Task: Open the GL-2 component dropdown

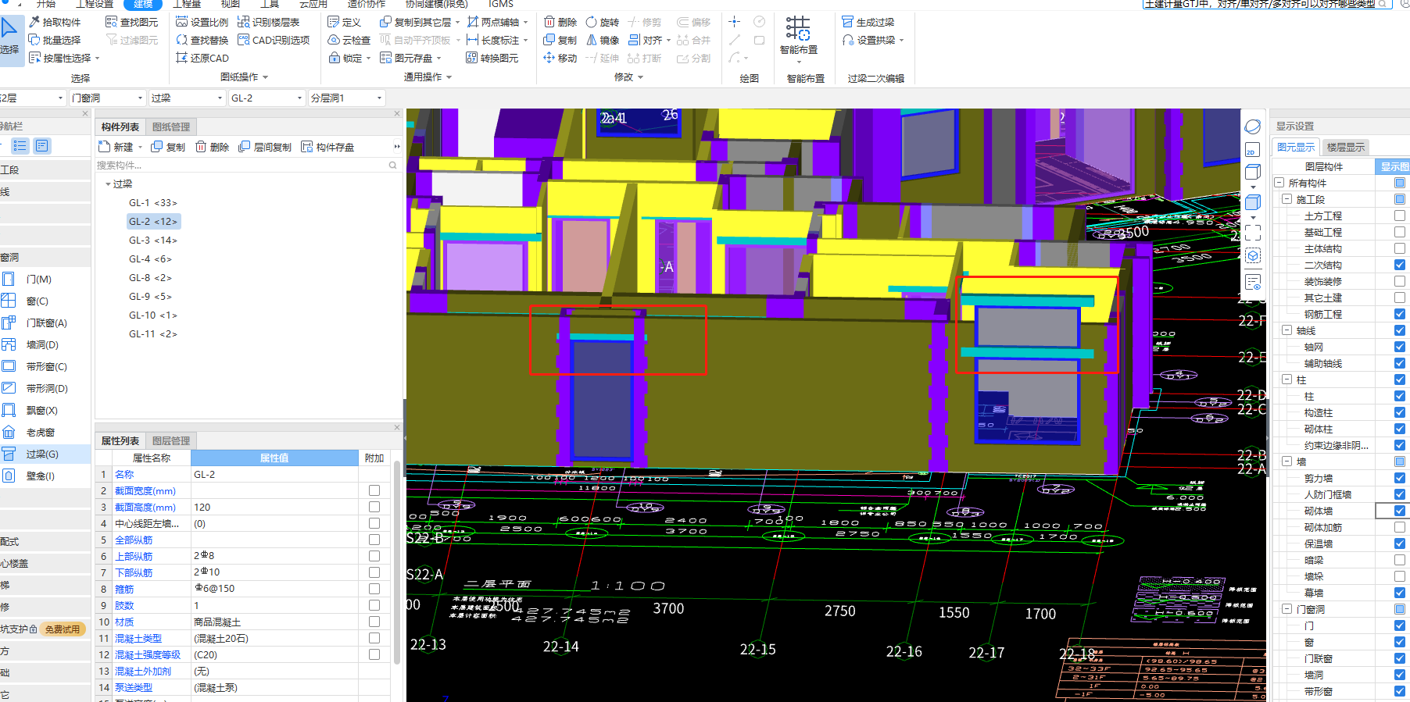Action: [x=267, y=98]
